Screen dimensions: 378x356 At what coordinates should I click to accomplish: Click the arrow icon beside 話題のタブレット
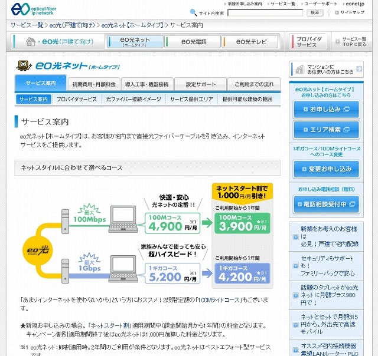tap(295, 295)
